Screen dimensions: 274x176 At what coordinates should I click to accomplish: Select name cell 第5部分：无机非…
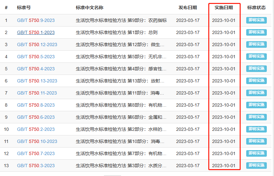[x=121, y=57]
